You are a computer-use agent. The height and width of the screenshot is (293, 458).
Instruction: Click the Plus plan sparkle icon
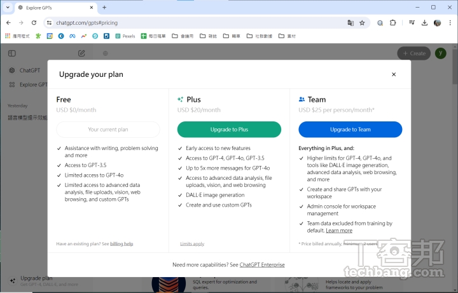[x=180, y=100]
